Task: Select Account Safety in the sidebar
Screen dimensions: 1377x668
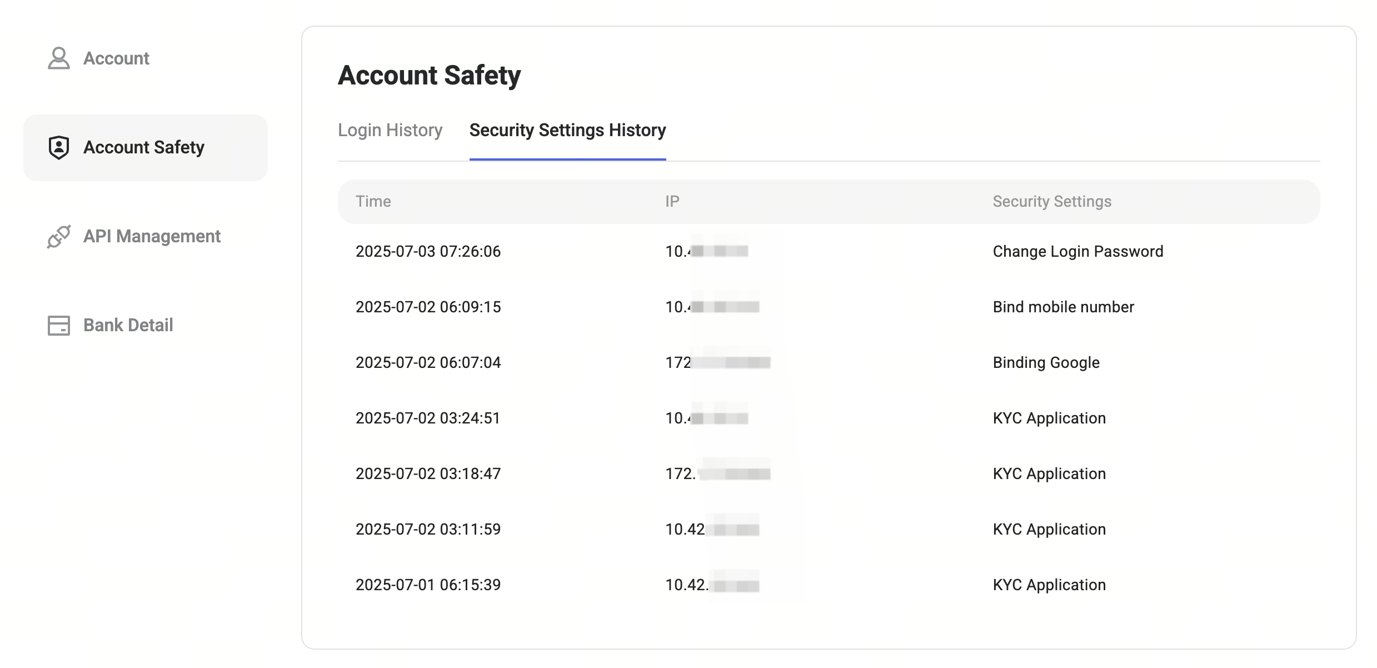Action: pyautogui.click(x=144, y=147)
